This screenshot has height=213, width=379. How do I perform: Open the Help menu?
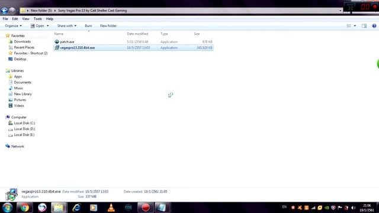pos(50,19)
